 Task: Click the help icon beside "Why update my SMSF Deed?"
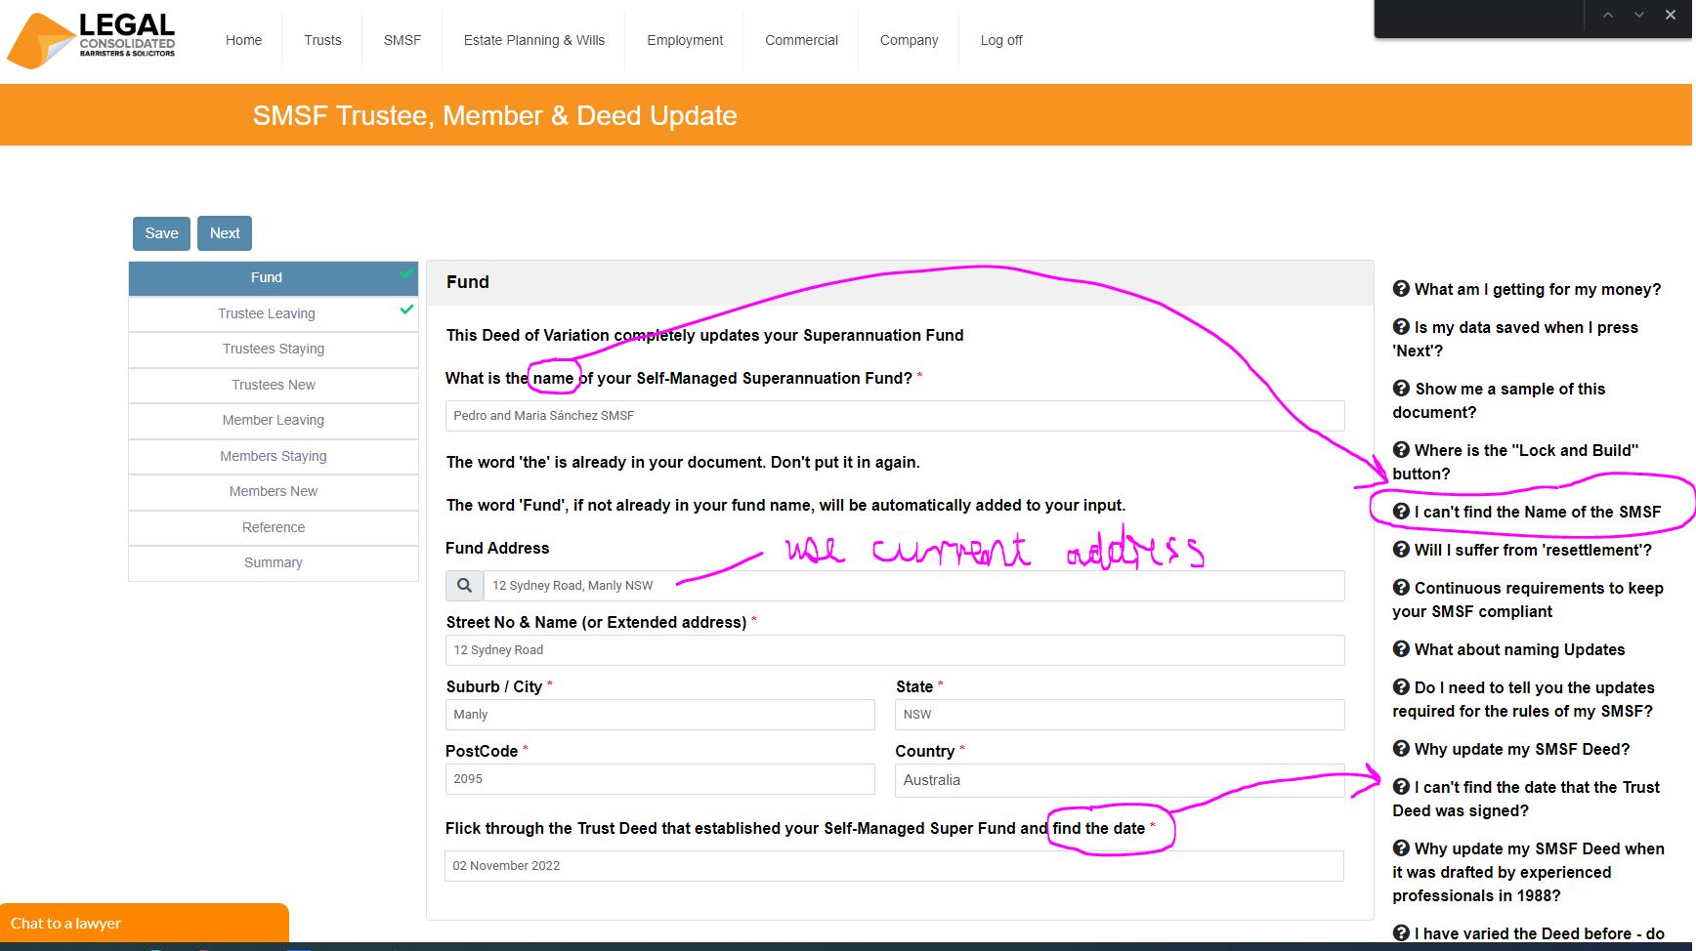pyautogui.click(x=1401, y=749)
